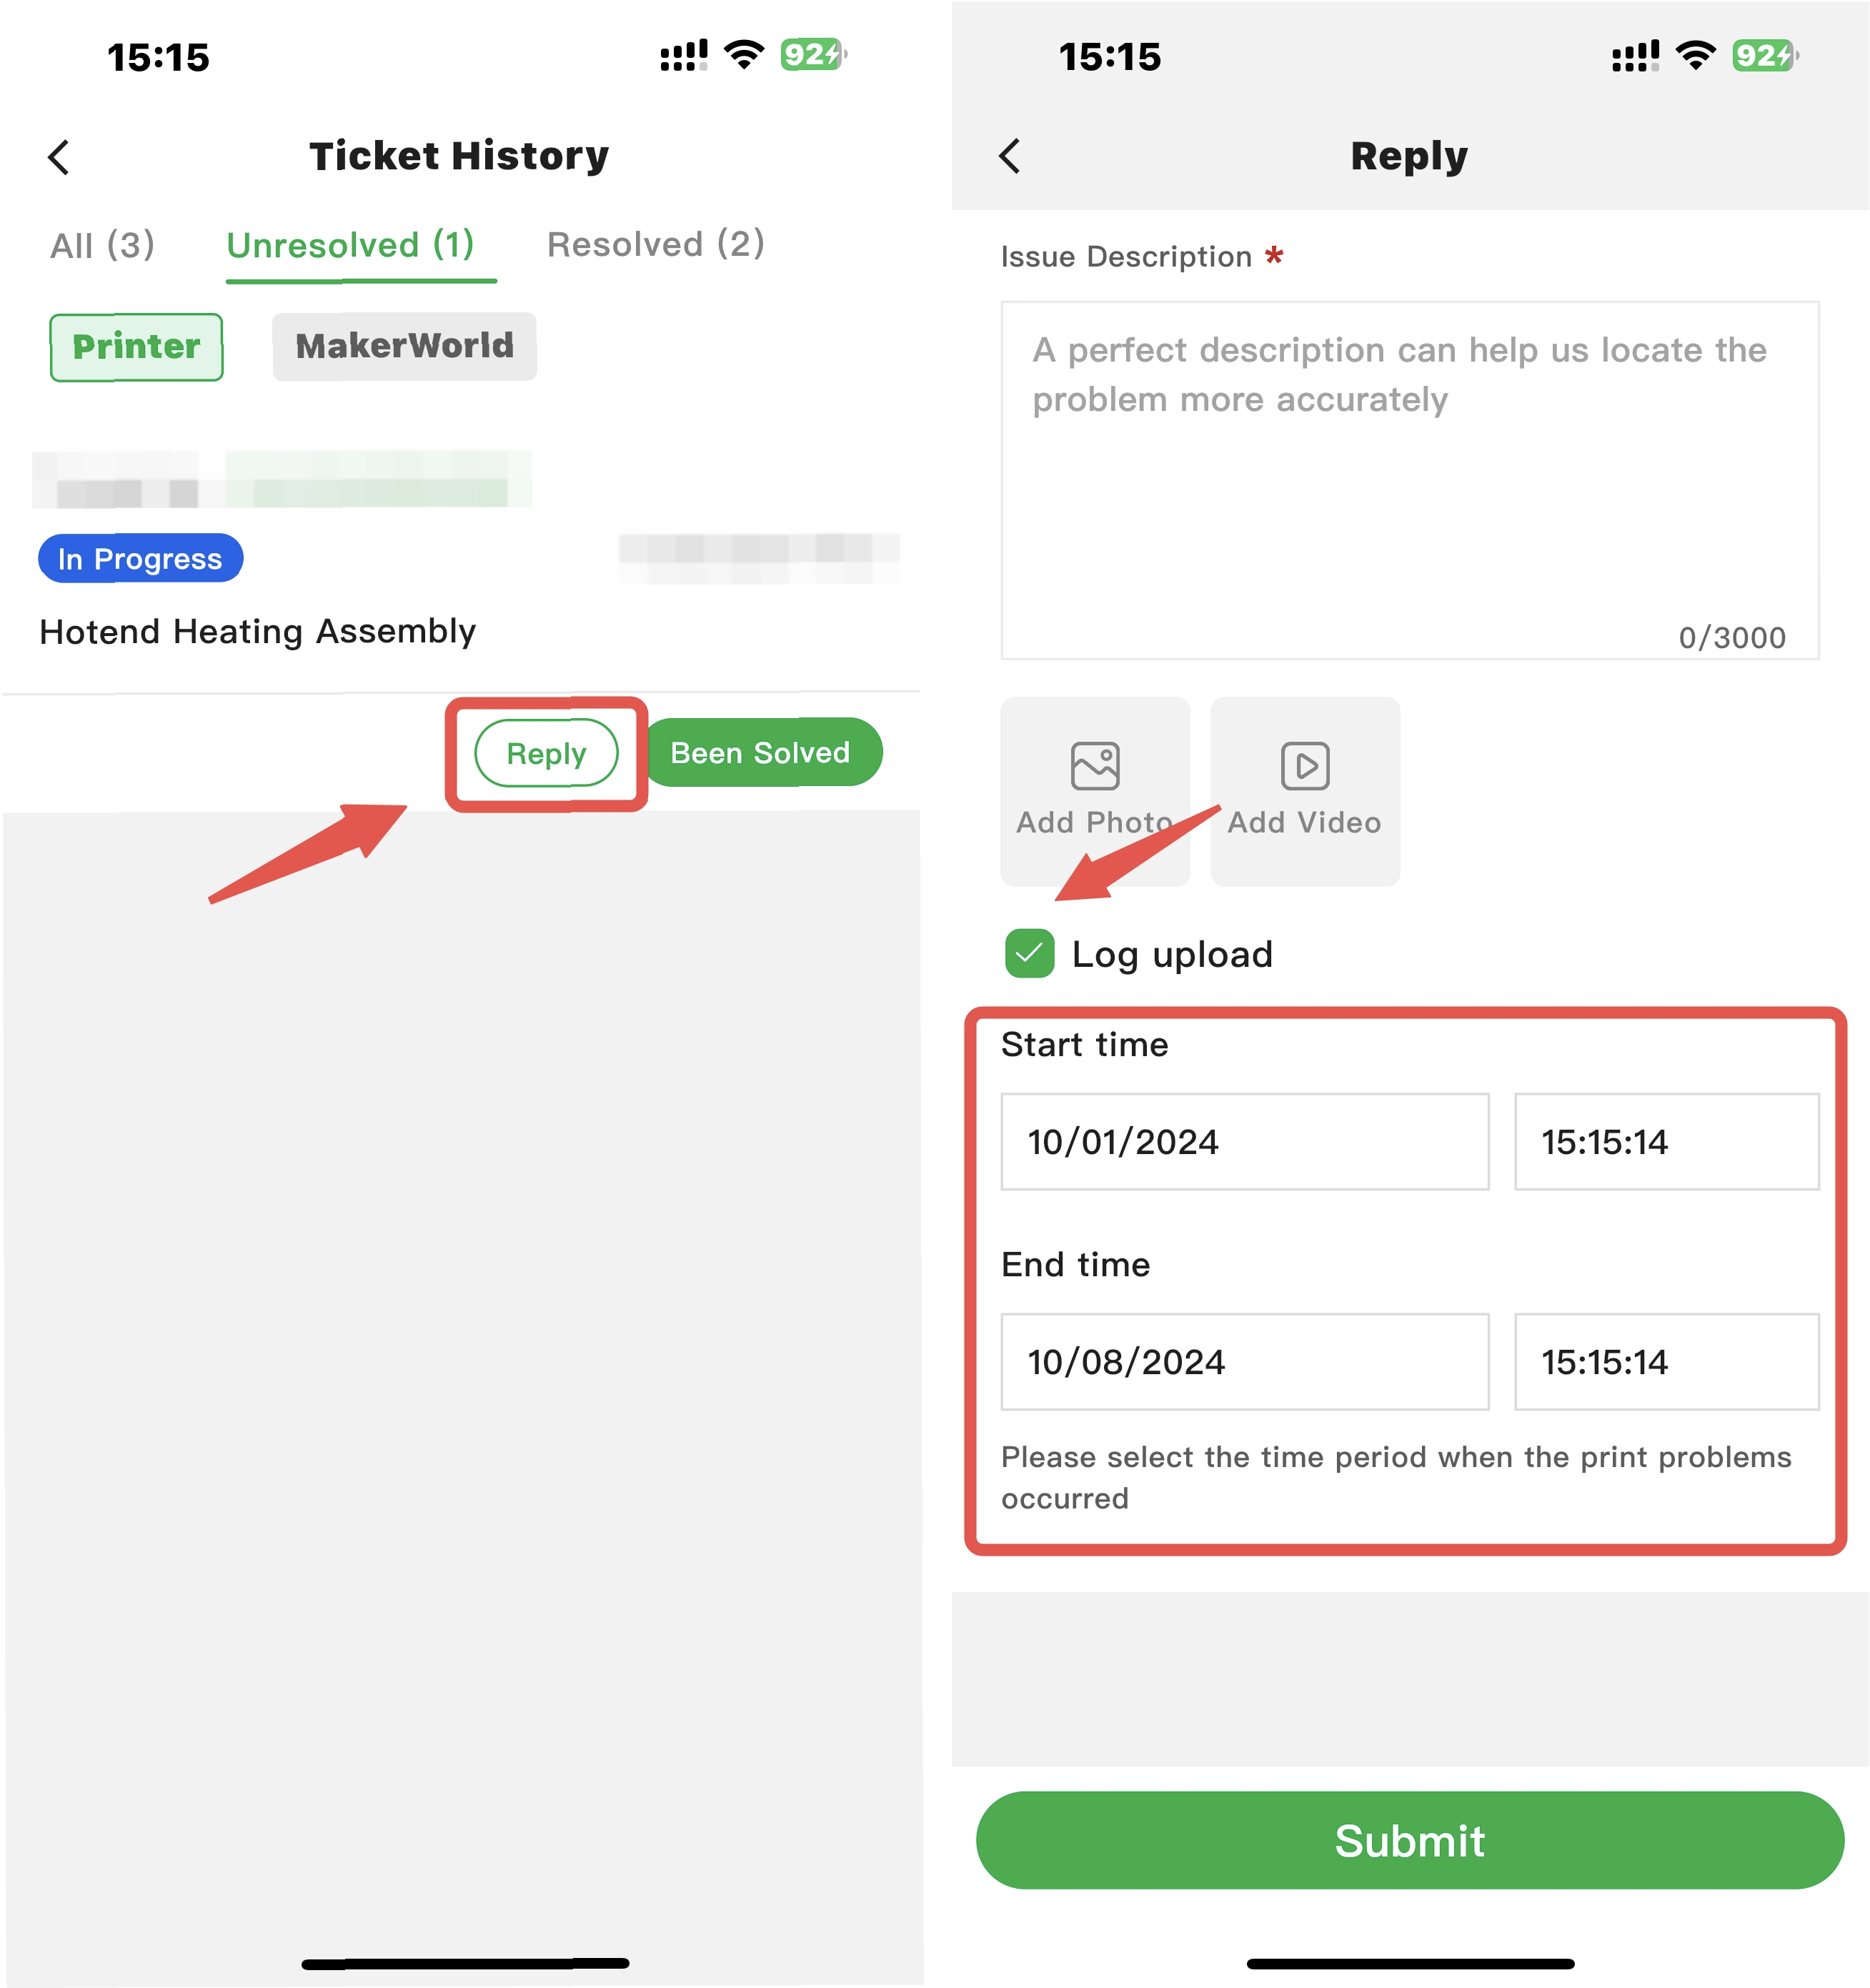This screenshot has height=1988, width=1870.
Task: Uncheck the Log upload checkbox
Action: coord(1030,953)
